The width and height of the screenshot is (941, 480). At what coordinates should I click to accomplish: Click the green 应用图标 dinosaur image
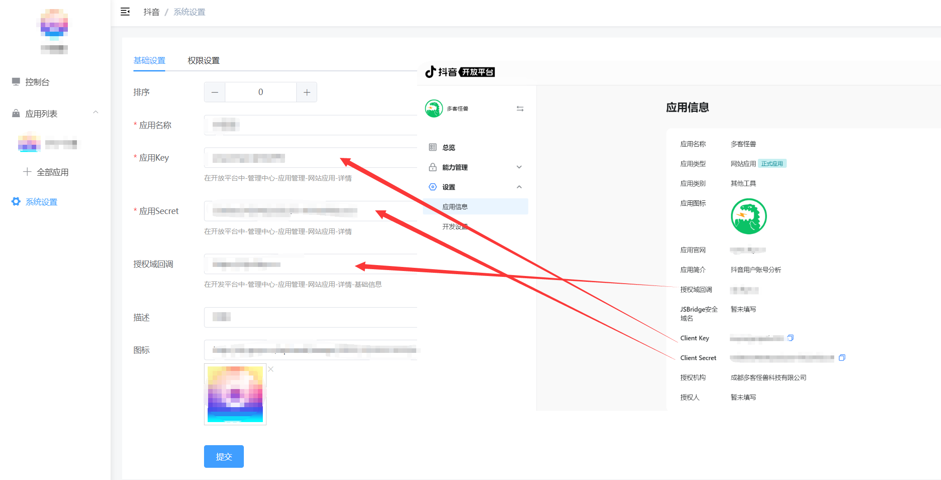point(749,216)
